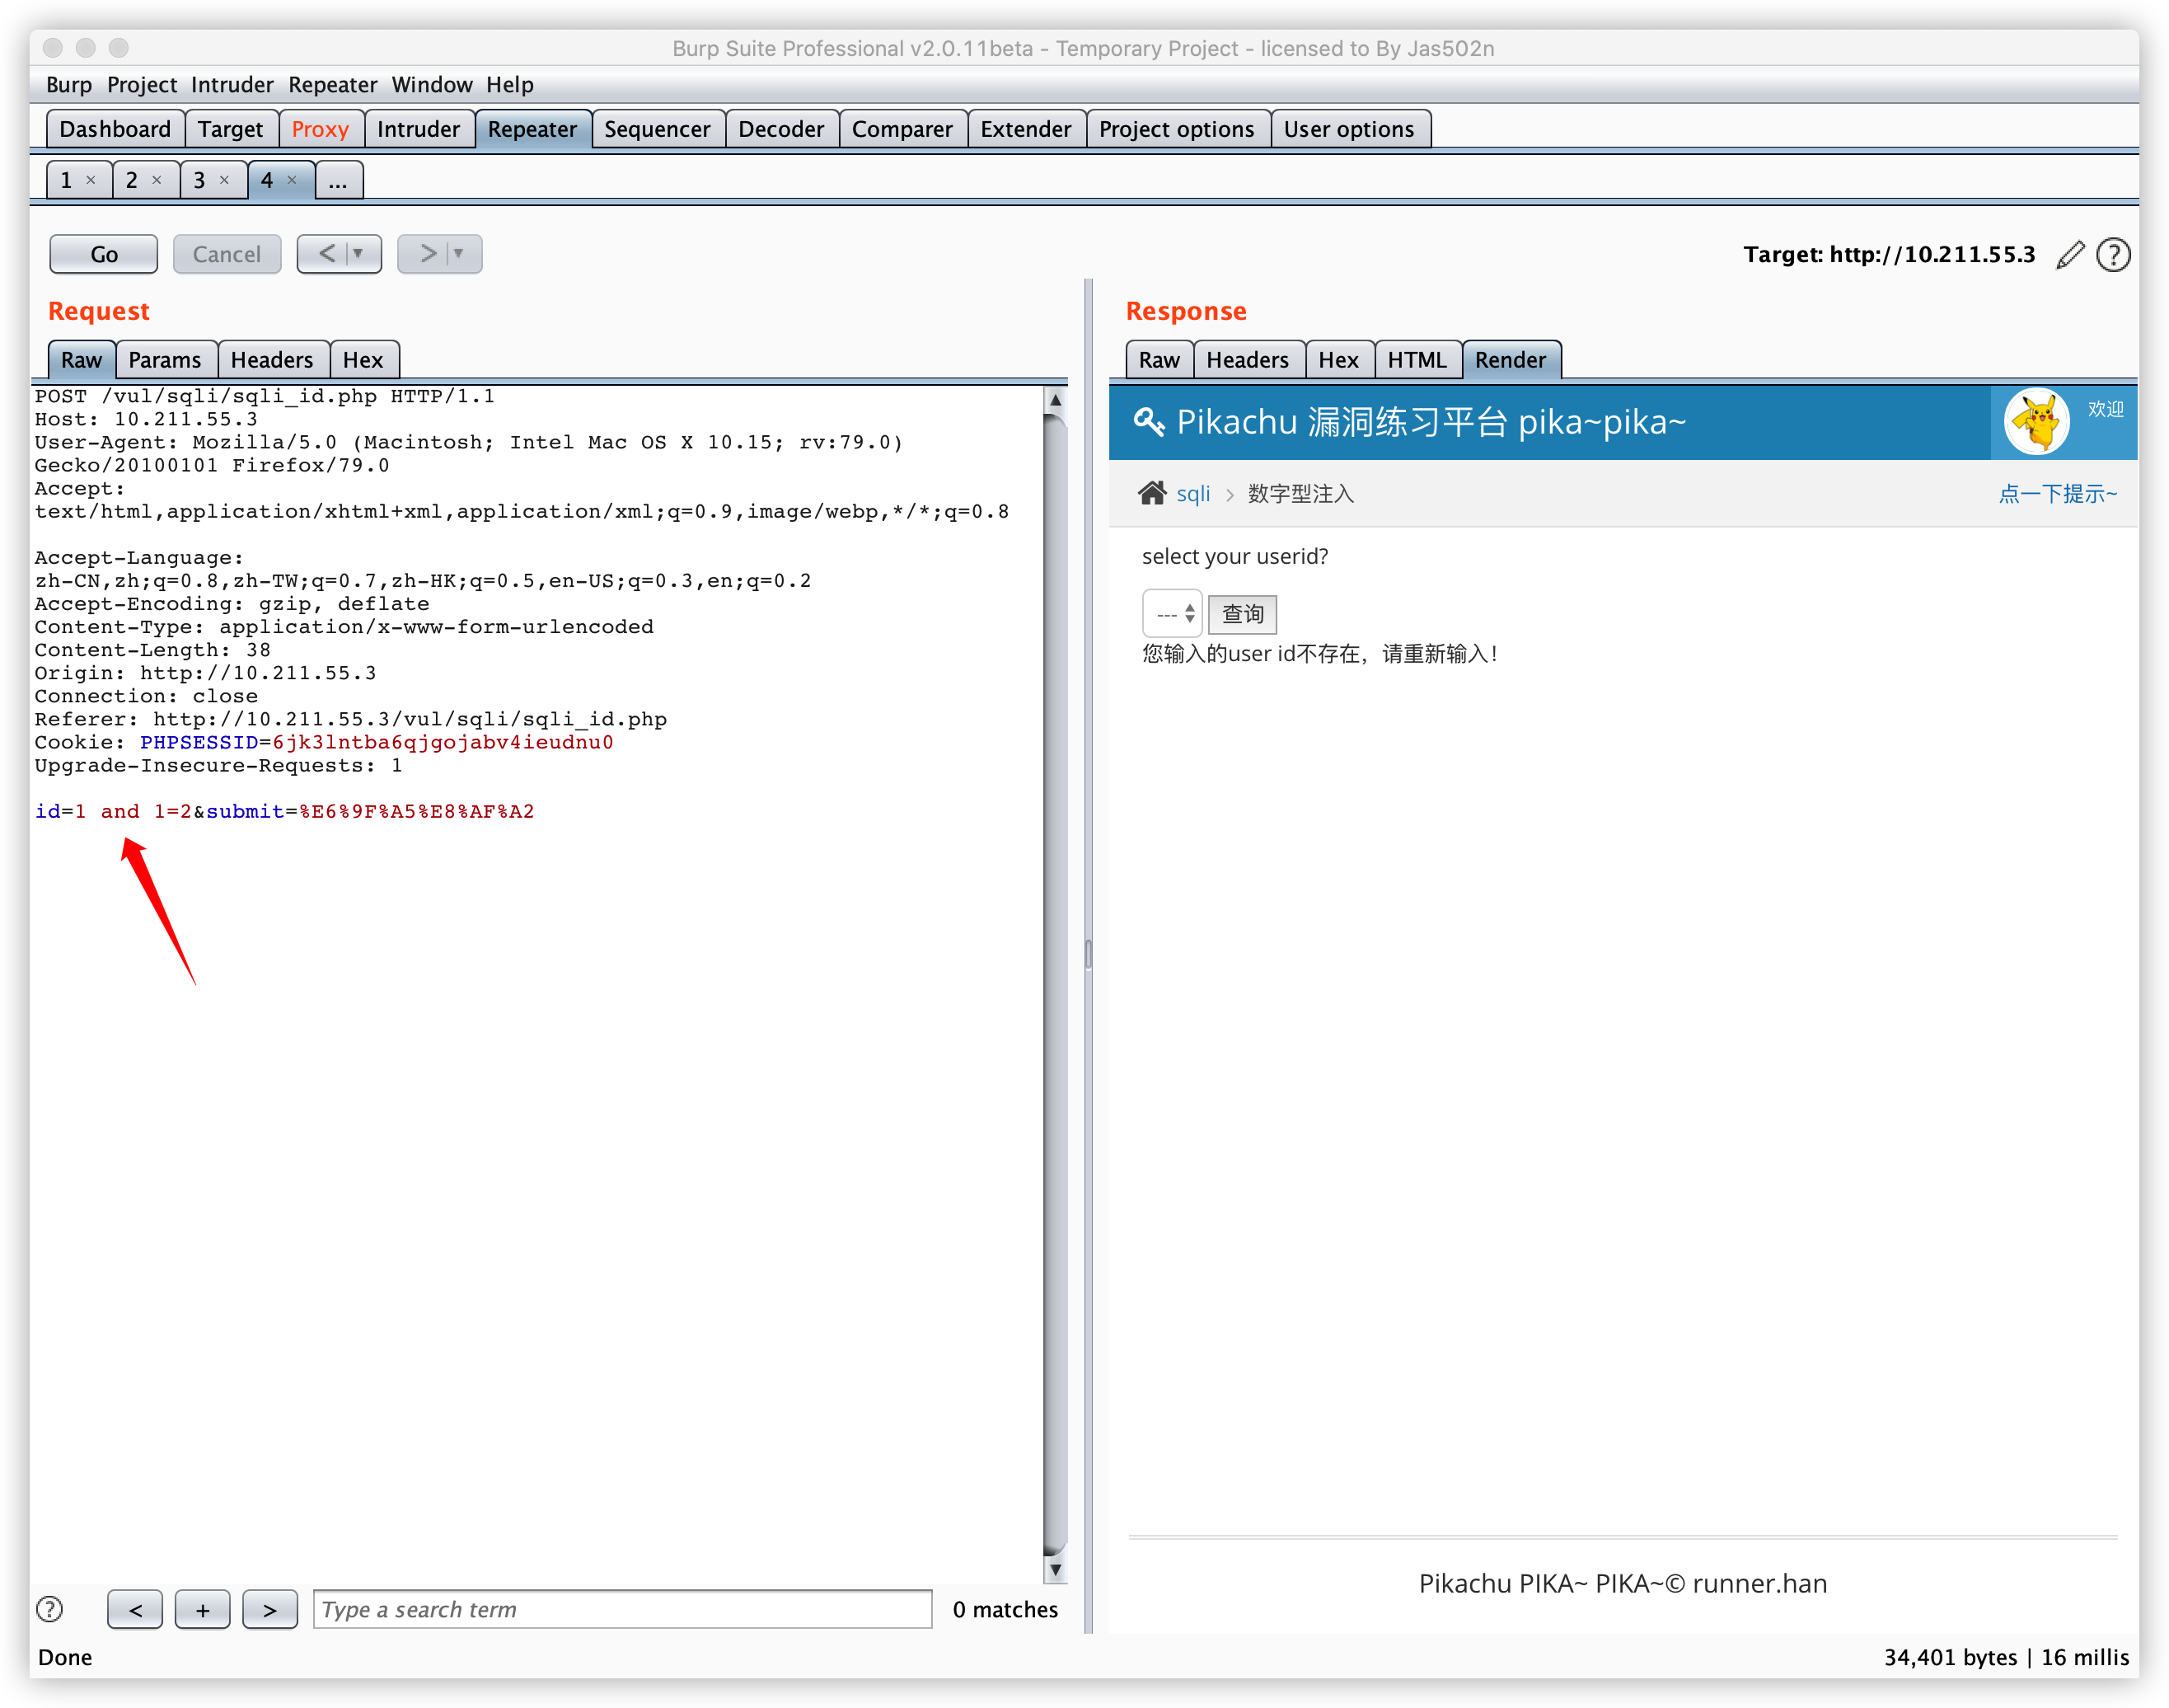Viewport: 2169px width, 1708px height.
Task: Click the request pane scroll down arrow
Action: pos(1055,1570)
